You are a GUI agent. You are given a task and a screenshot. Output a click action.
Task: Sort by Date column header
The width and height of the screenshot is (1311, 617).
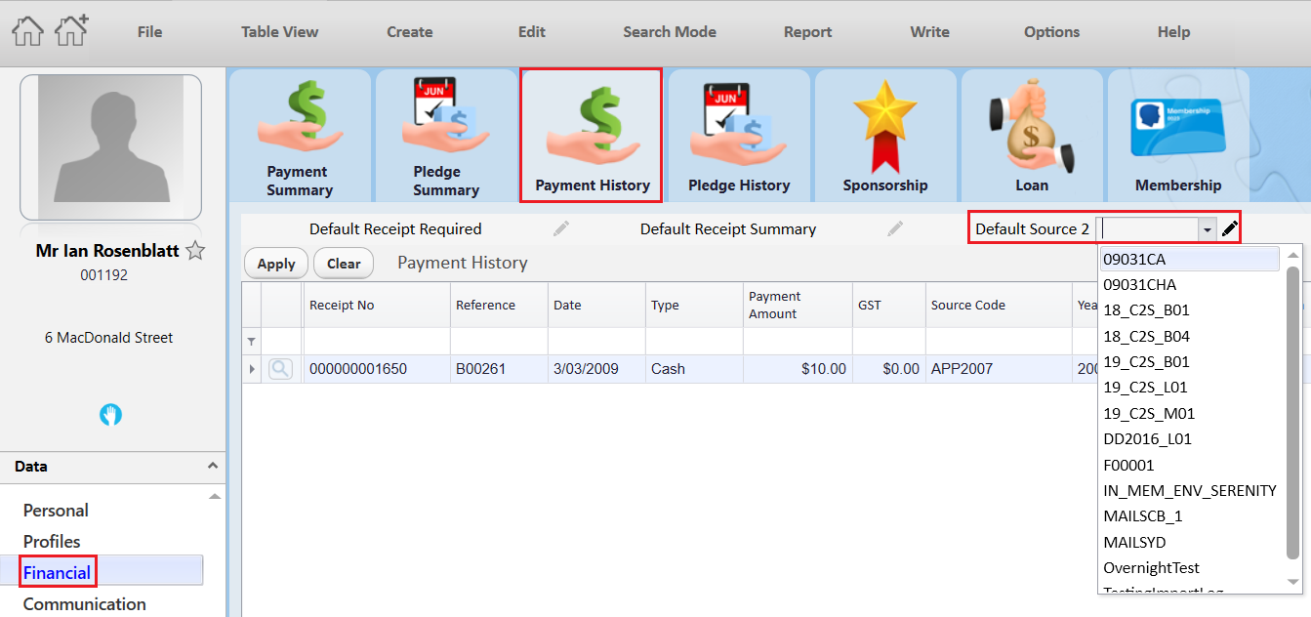pos(596,305)
